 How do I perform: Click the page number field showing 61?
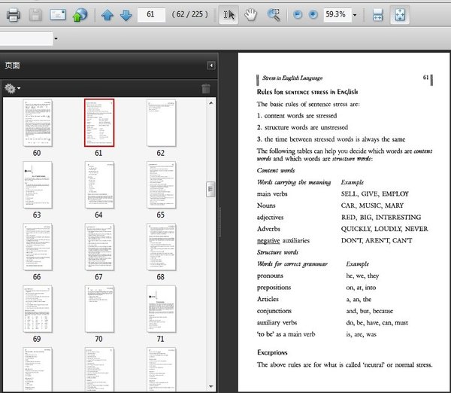[151, 14]
